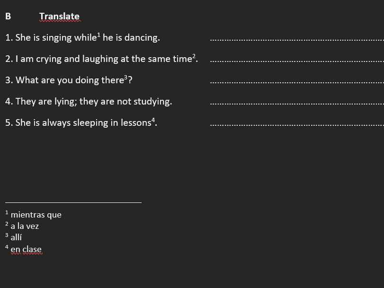Click sentence 1 about singing and dancing
384x288 pixels.
83,38
